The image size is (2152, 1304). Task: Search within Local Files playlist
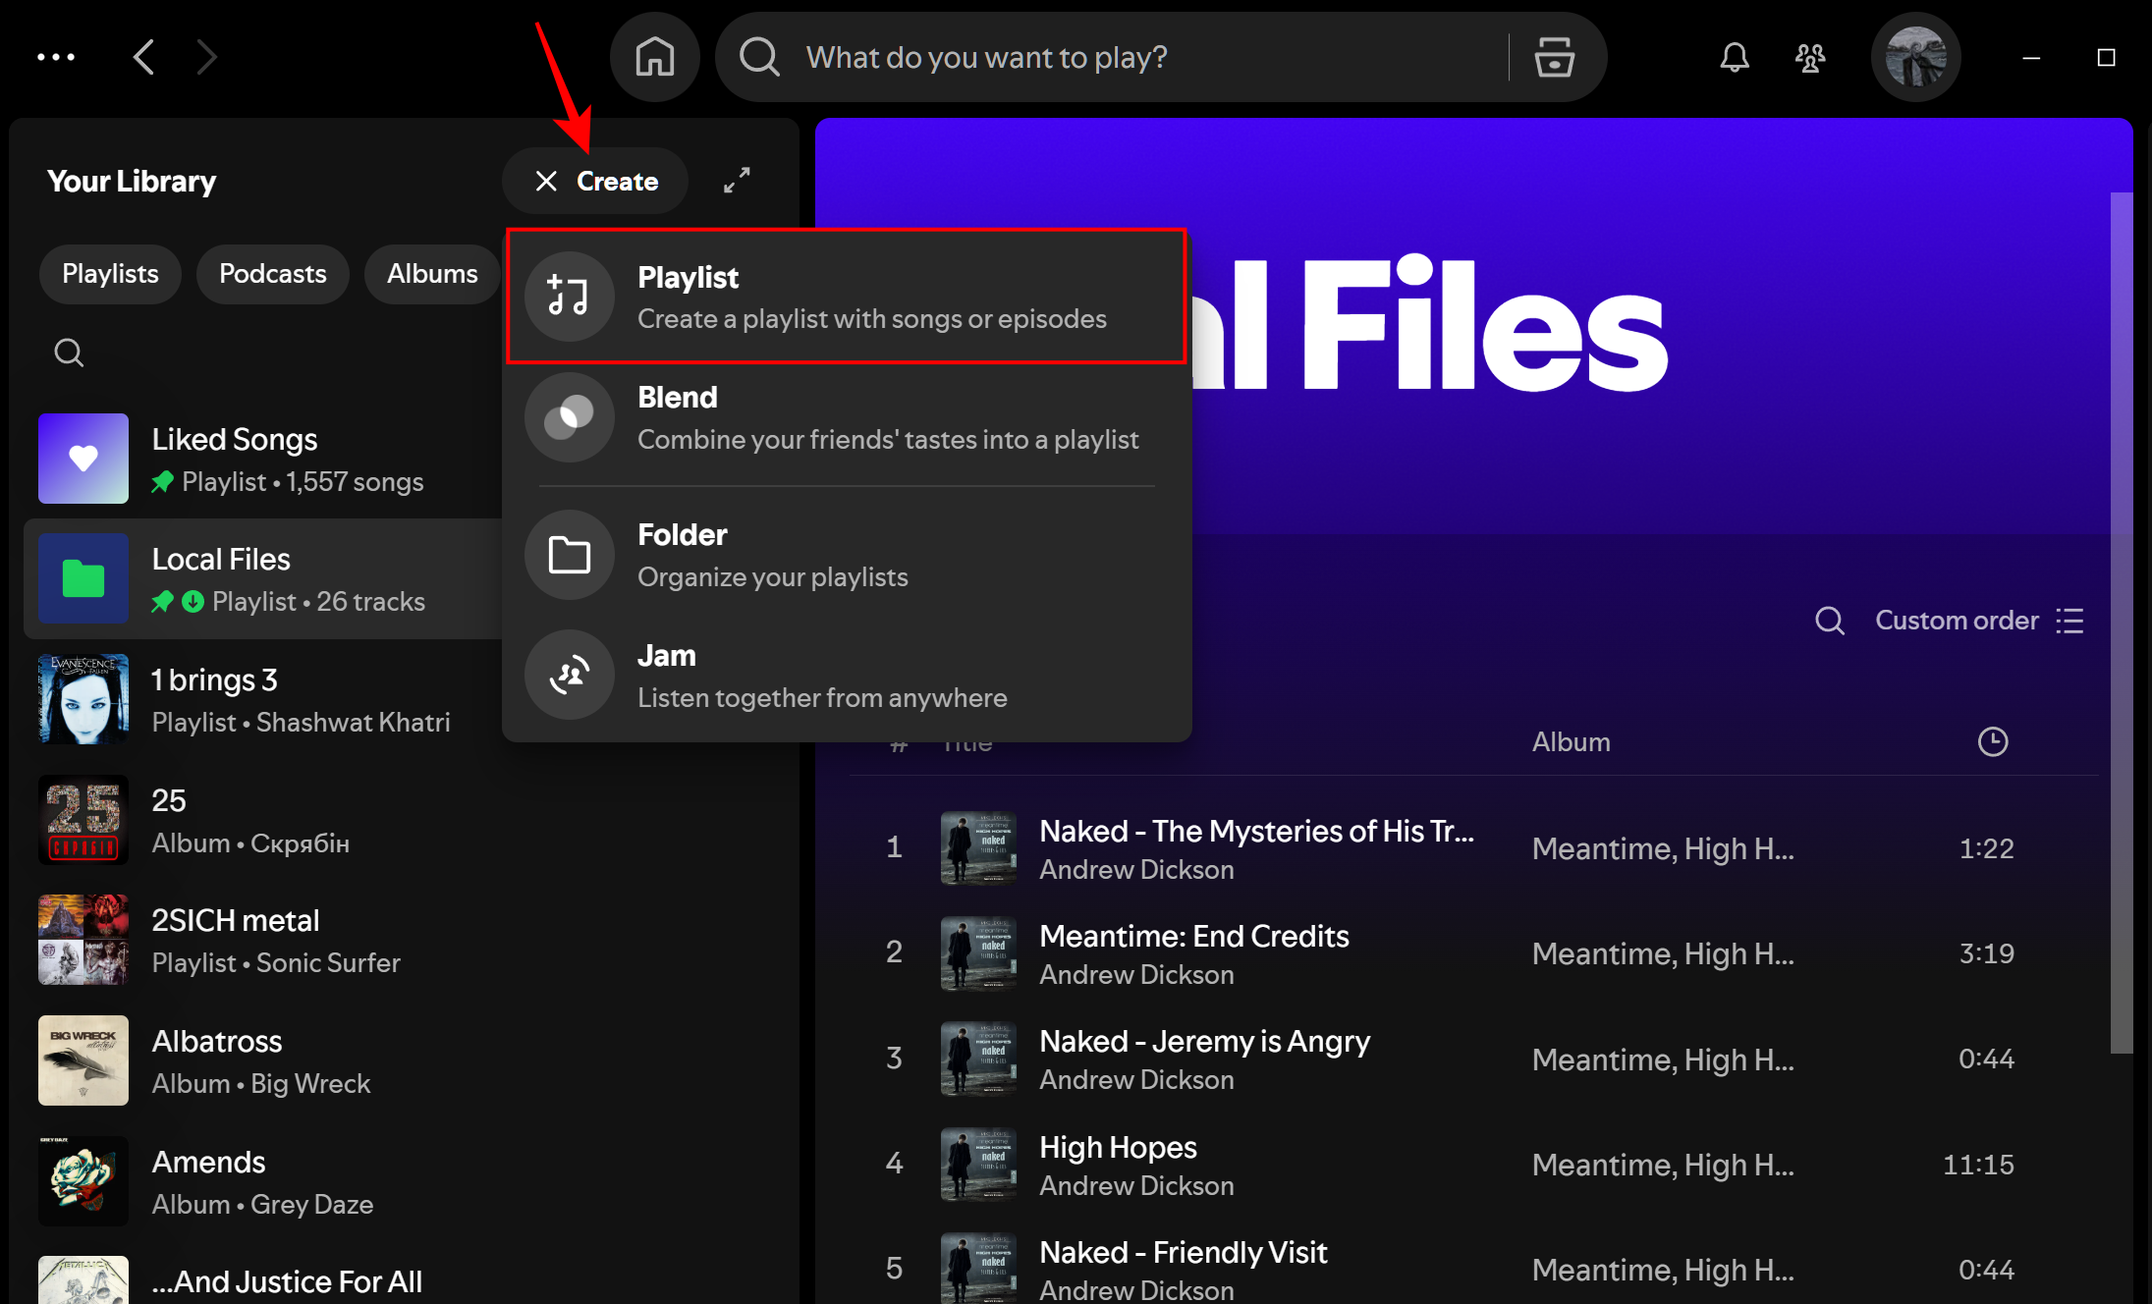coord(1829,621)
